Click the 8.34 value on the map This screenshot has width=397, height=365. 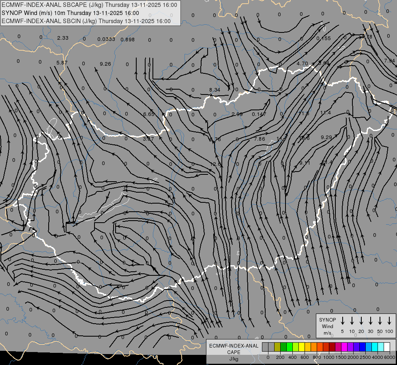tap(215, 90)
